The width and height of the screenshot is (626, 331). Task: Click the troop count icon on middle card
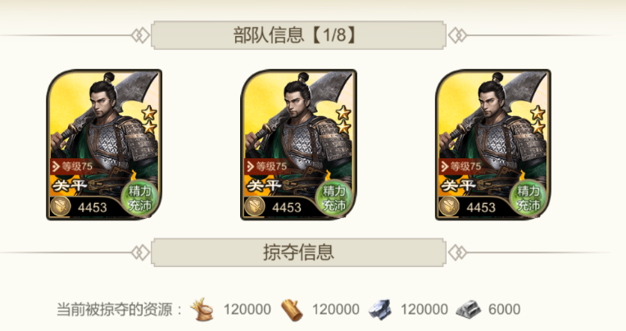click(255, 206)
